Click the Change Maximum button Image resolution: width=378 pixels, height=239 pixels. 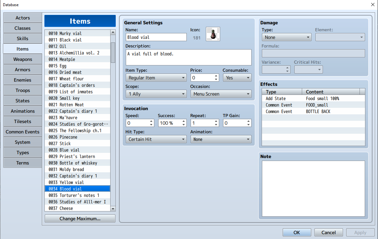tap(80, 219)
